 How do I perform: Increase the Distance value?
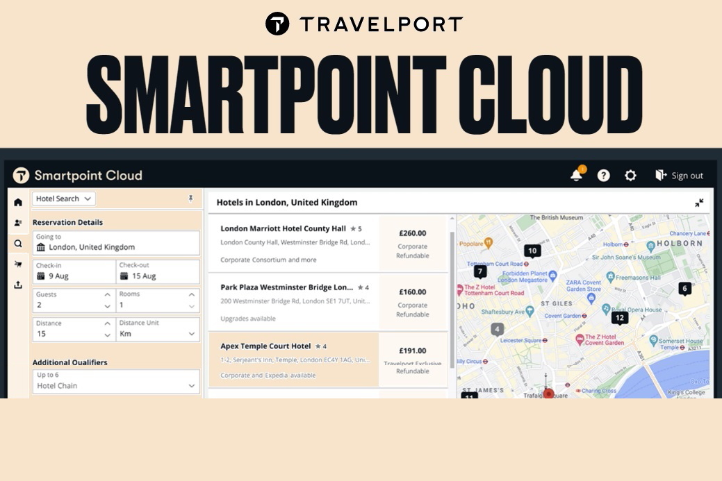pyautogui.click(x=107, y=323)
